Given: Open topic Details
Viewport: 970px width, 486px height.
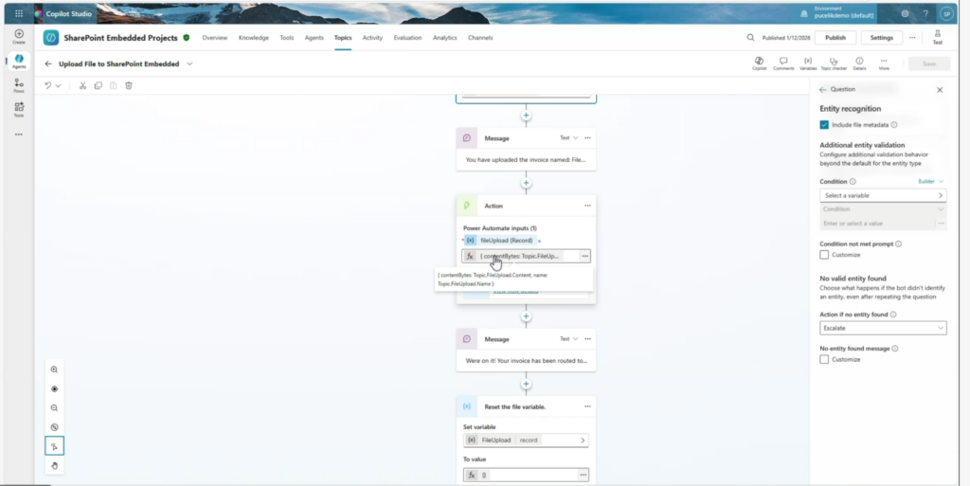Looking at the screenshot, I should pyautogui.click(x=859, y=63).
